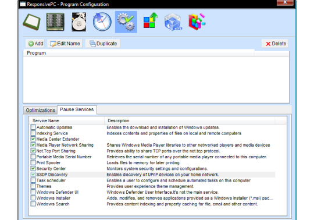Screen dimensions: 314x220
Task: Check the Windows Defender UI checkbox
Action: (x=33, y=192)
